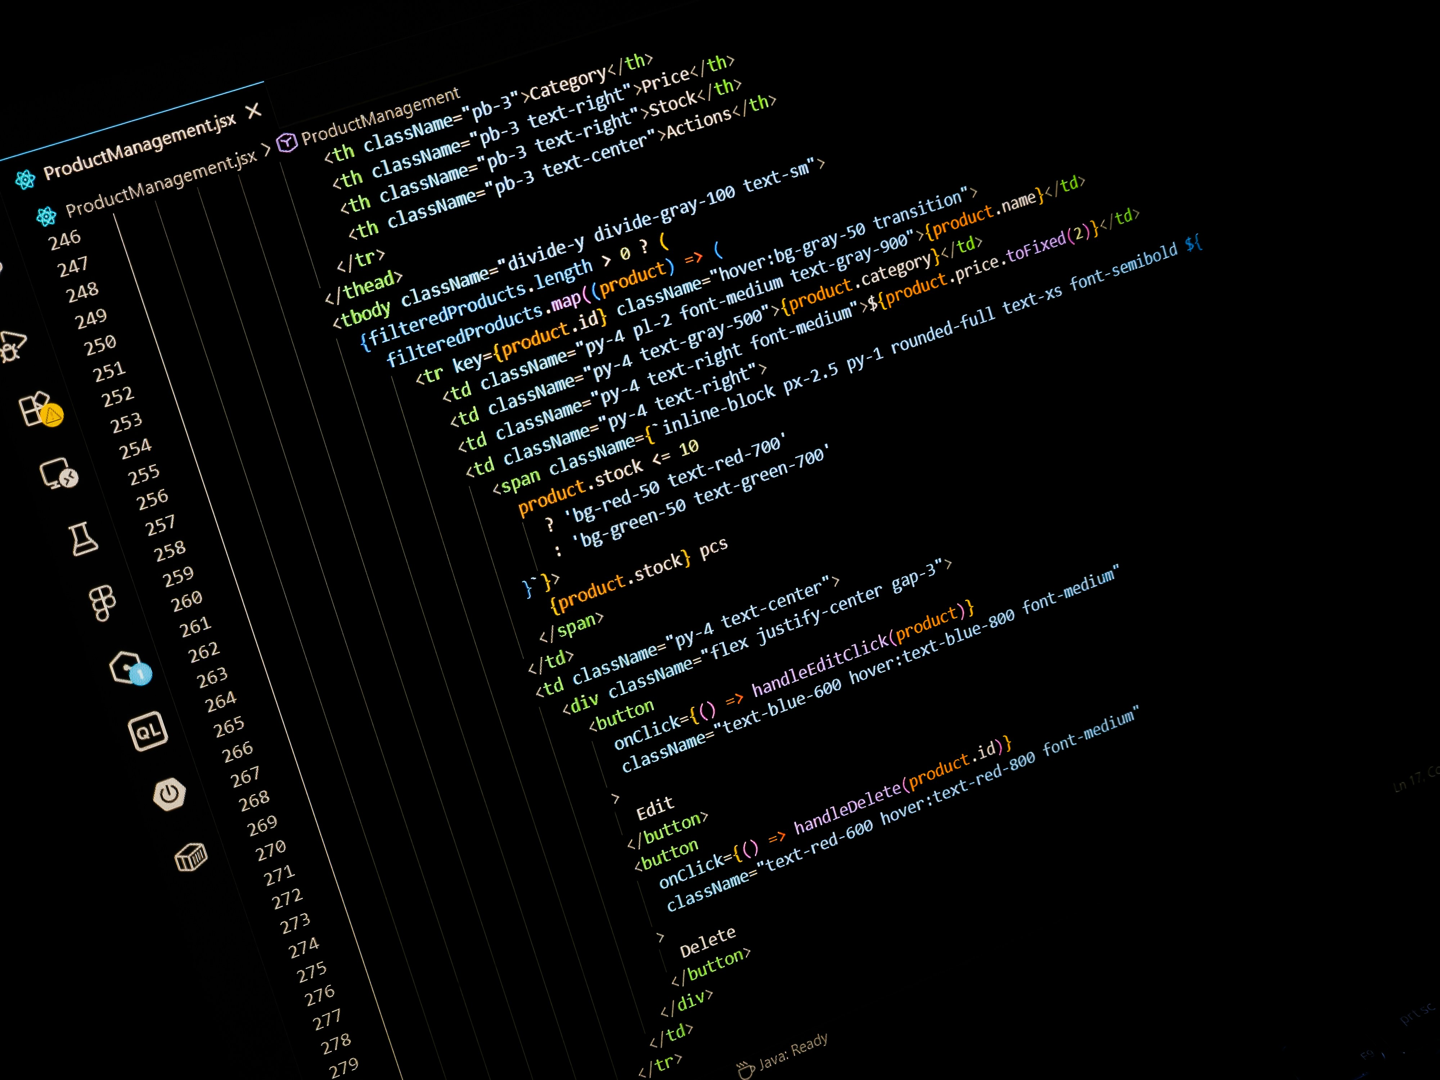This screenshot has width=1440, height=1080.
Task: Open the Extensions view with warning badge
Action: (41, 409)
